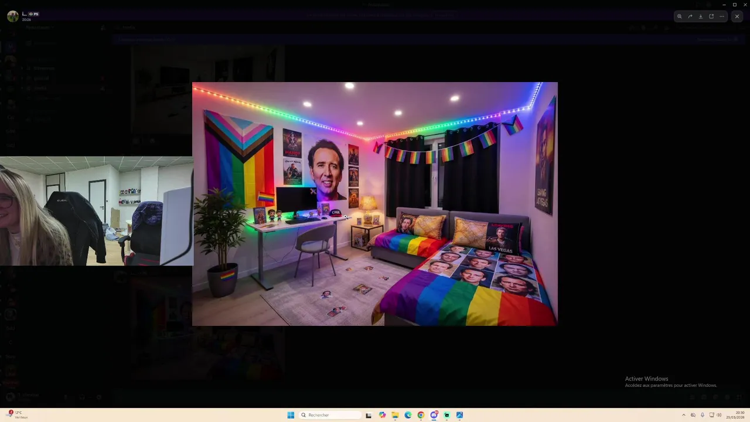This screenshot has height=422, width=750.
Task: Open the volume tray icon
Action: click(720, 415)
